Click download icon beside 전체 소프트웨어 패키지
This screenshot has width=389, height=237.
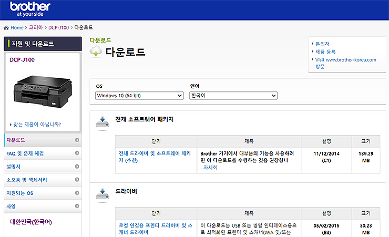pyautogui.click(x=102, y=123)
